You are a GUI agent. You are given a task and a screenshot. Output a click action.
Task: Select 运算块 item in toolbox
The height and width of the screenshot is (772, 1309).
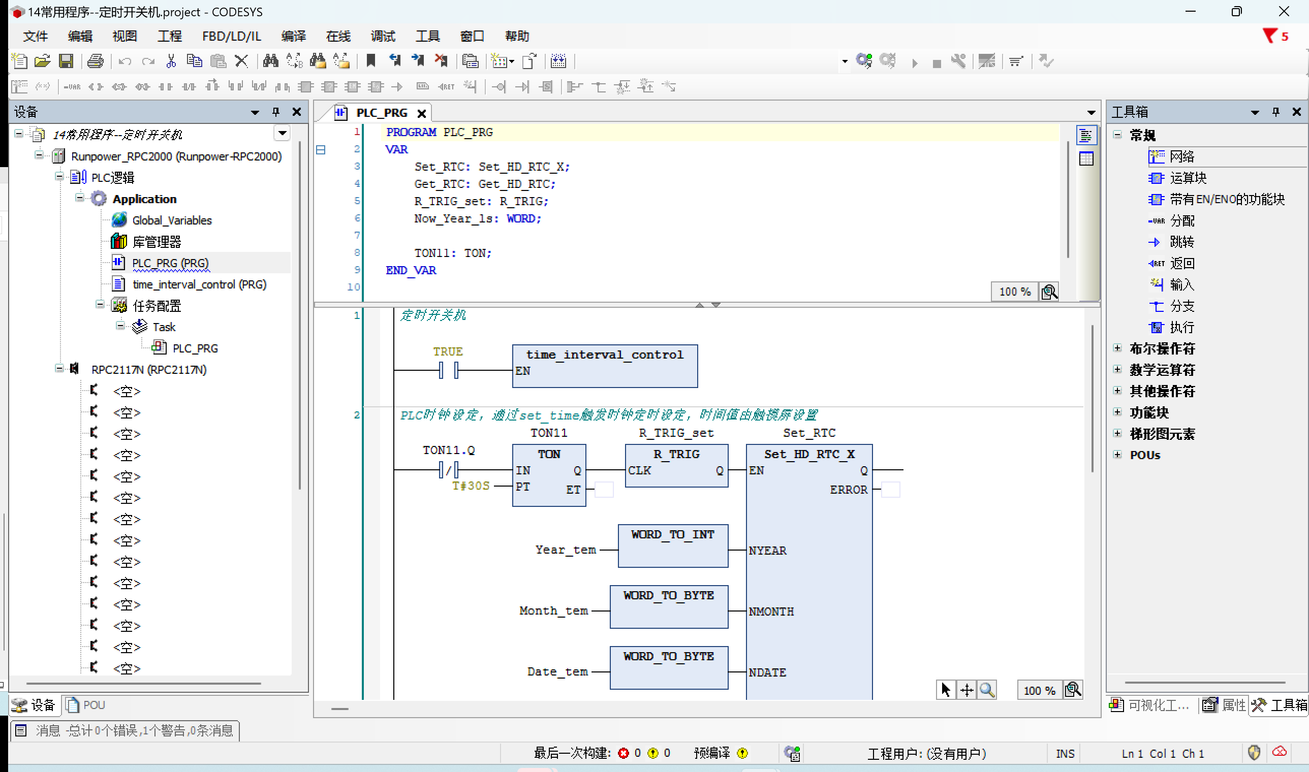click(1177, 178)
